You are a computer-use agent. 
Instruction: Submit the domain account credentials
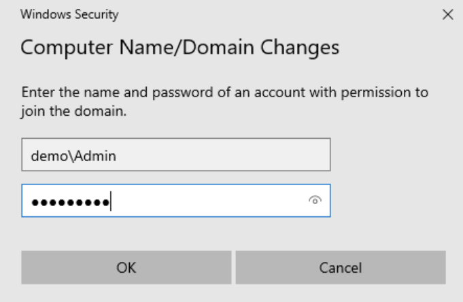point(126,267)
